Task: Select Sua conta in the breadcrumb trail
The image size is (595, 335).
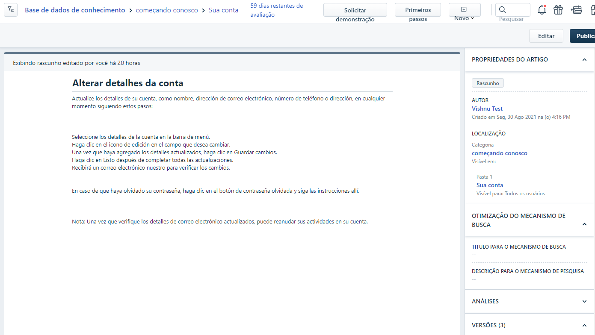Action: pyautogui.click(x=223, y=9)
